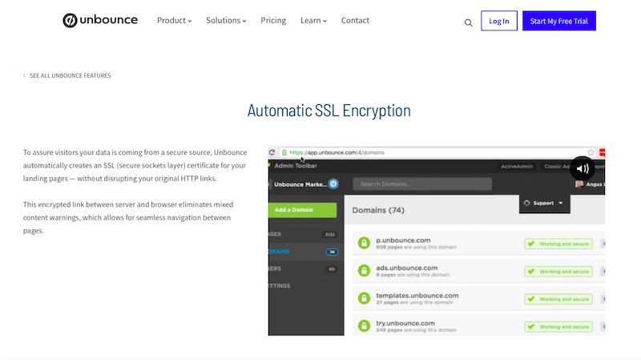Click the browser reload icon in video
The width and height of the screenshot is (641, 360).
point(272,152)
